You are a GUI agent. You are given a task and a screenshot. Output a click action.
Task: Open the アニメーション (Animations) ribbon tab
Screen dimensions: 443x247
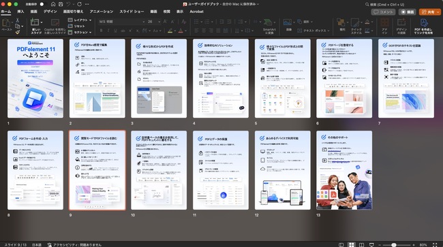coord(102,12)
